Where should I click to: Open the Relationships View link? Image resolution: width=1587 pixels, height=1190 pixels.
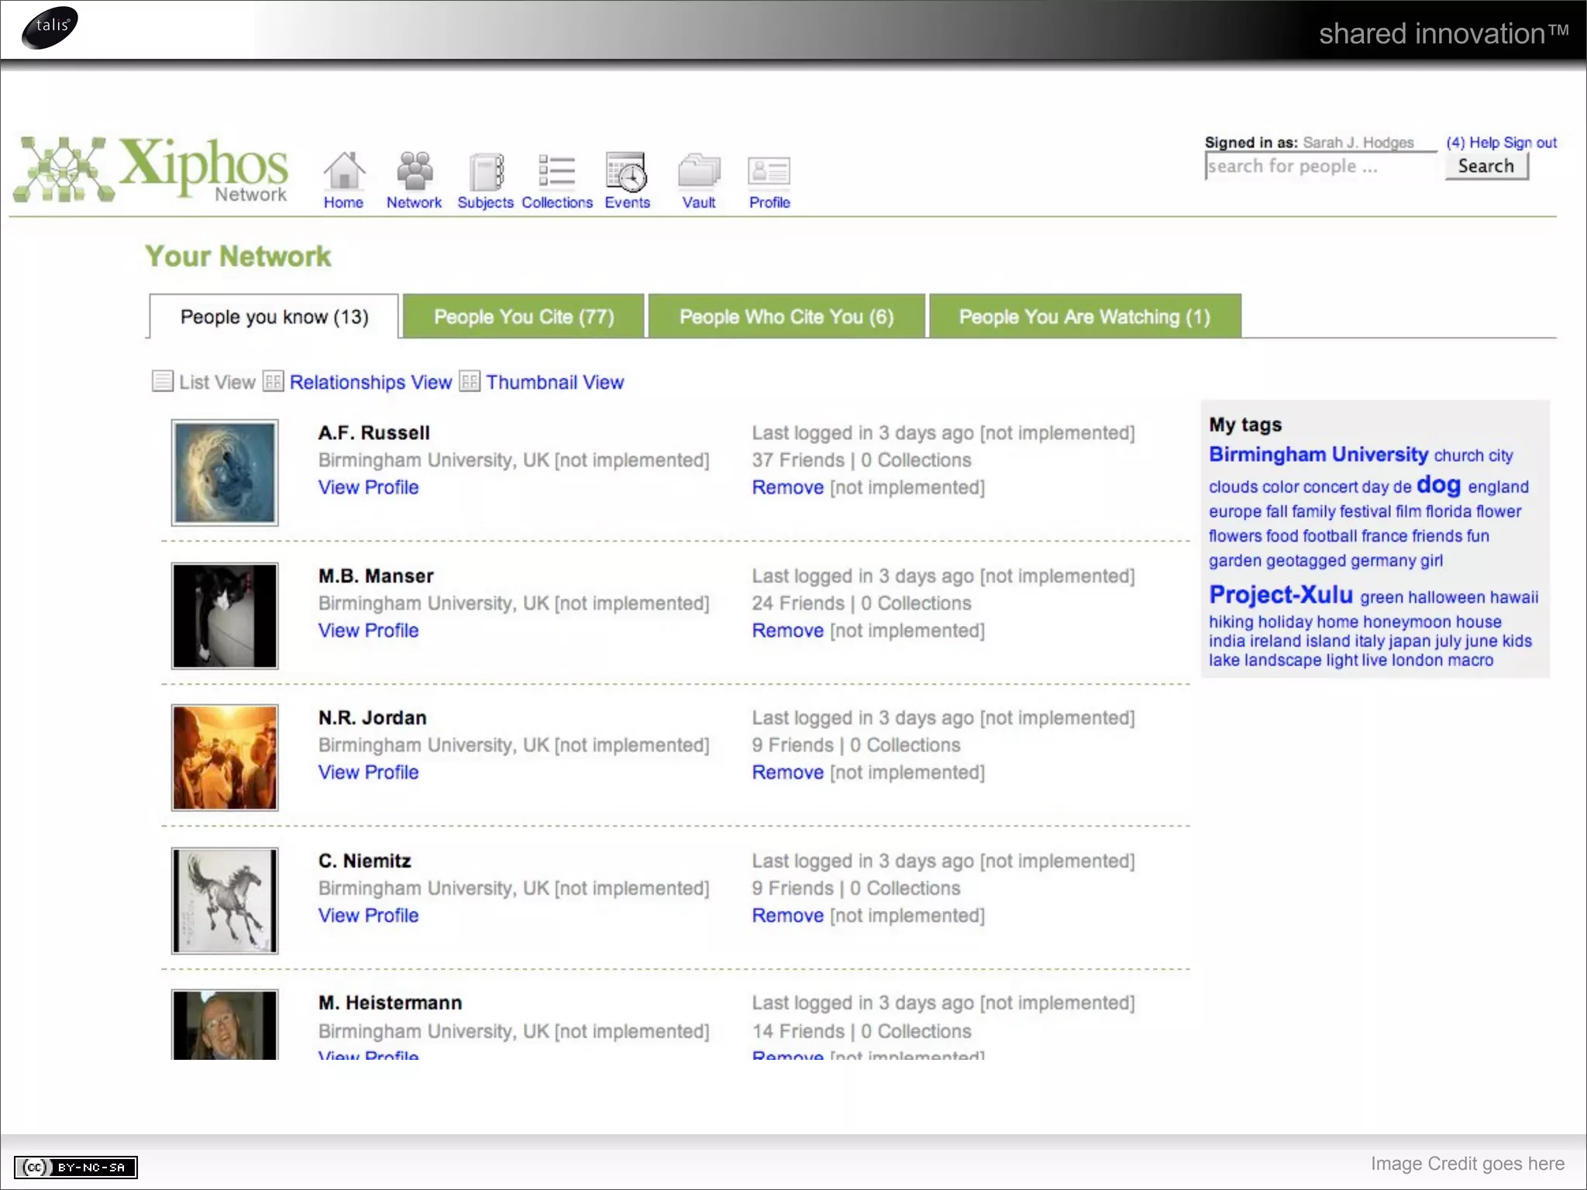point(370,382)
